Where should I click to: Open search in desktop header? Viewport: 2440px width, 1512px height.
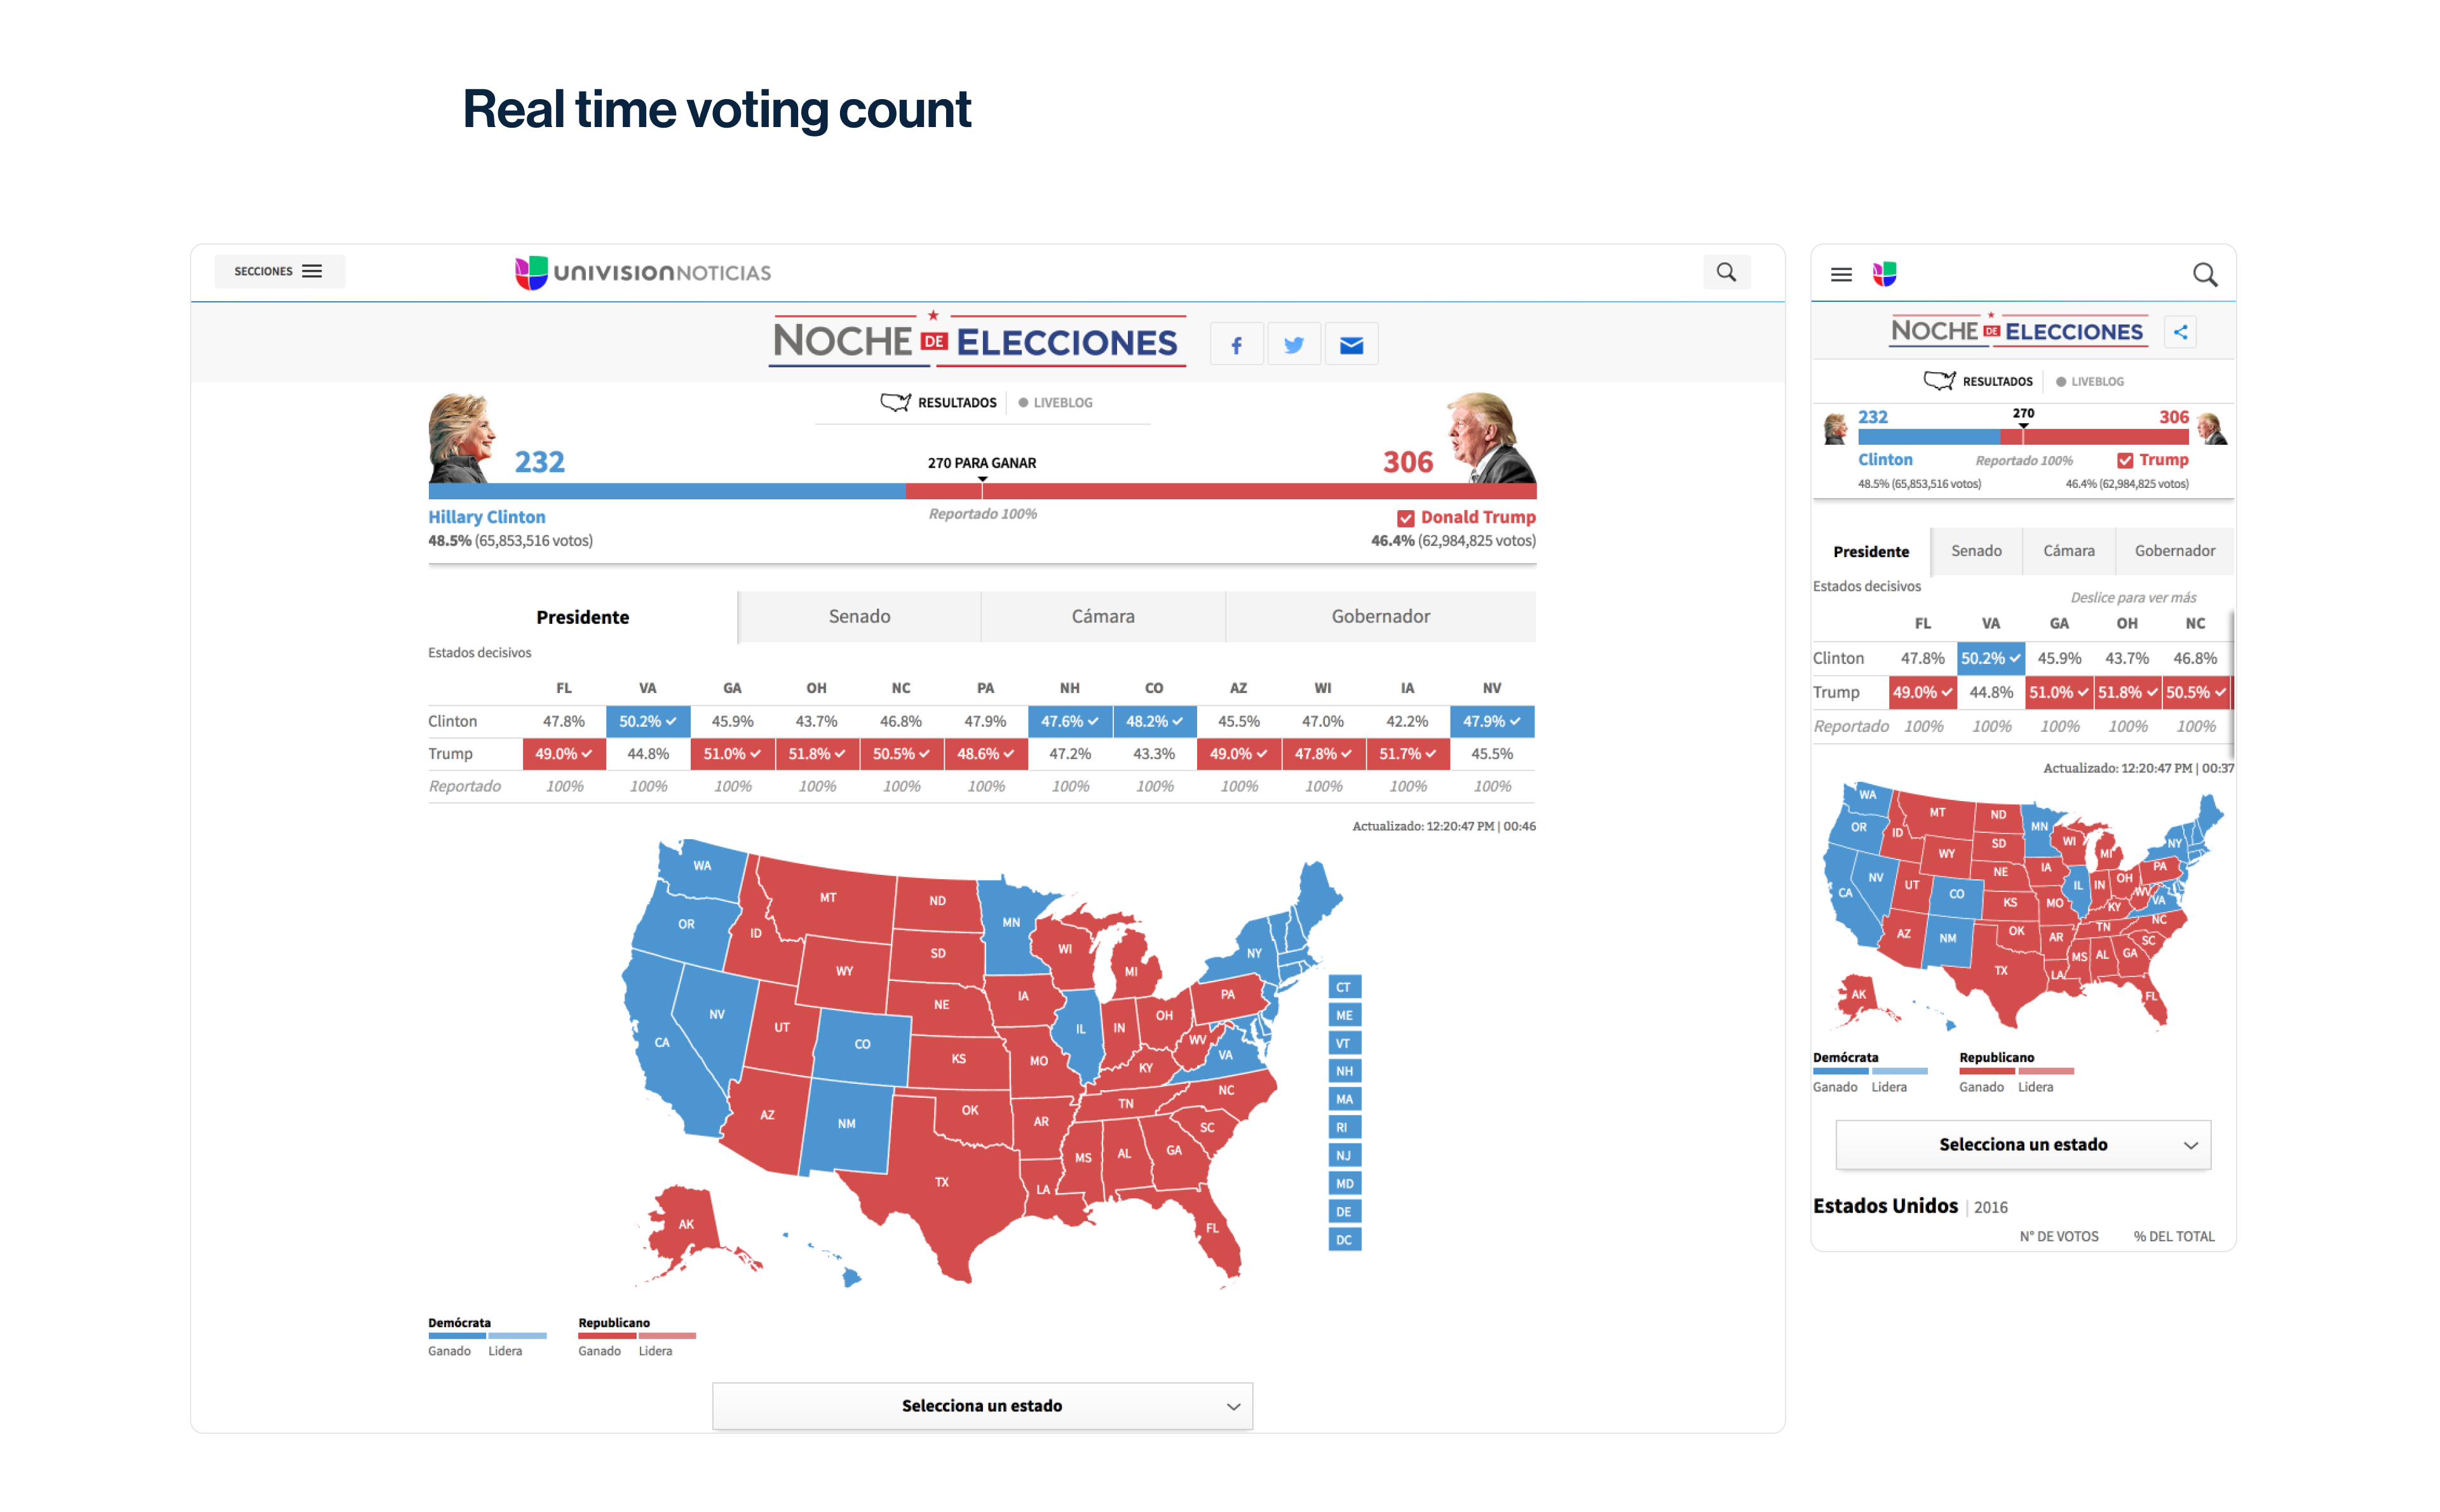coord(1726,272)
